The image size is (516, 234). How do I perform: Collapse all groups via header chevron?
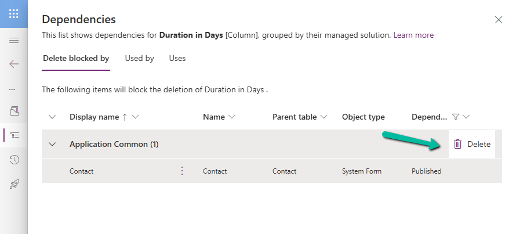[52, 117]
